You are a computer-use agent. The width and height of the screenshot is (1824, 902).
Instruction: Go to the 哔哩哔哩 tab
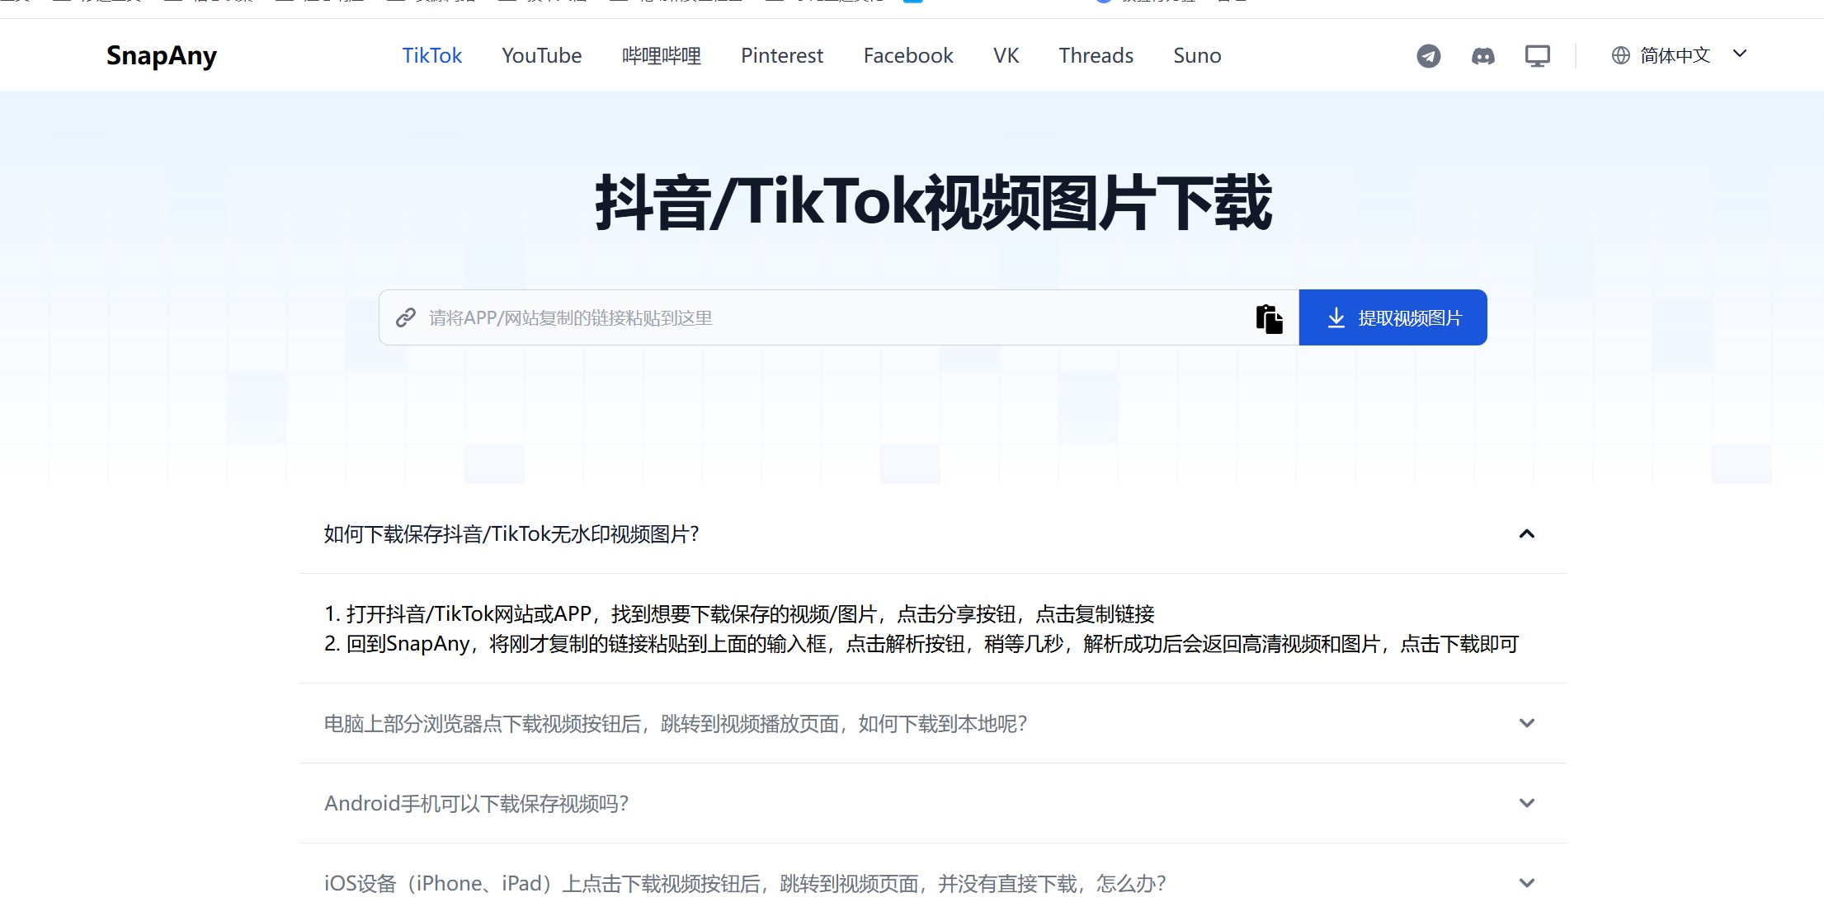(661, 55)
